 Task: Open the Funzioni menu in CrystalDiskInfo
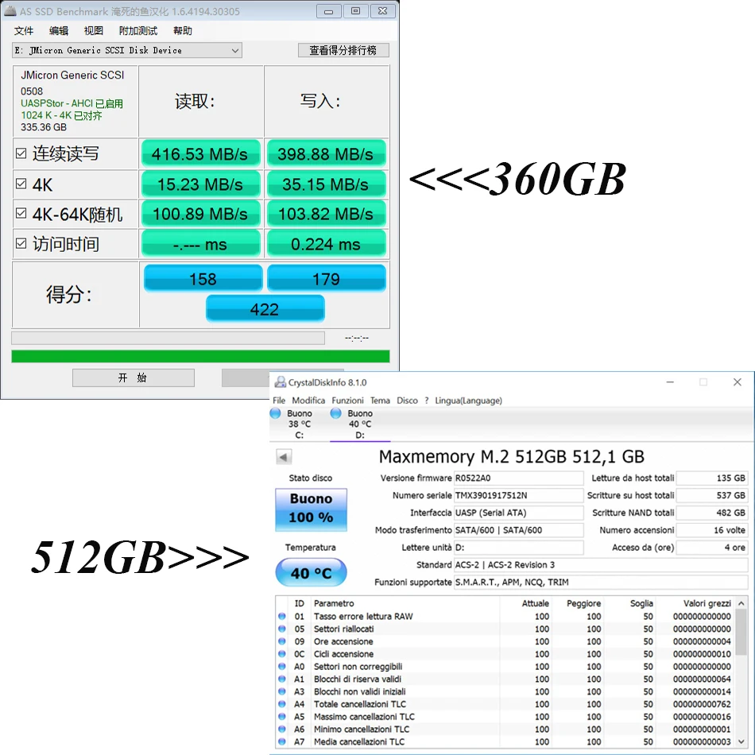coord(347,401)
